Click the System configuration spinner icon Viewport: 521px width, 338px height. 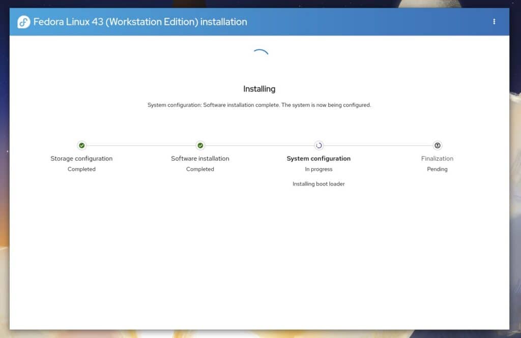(319, 145)
